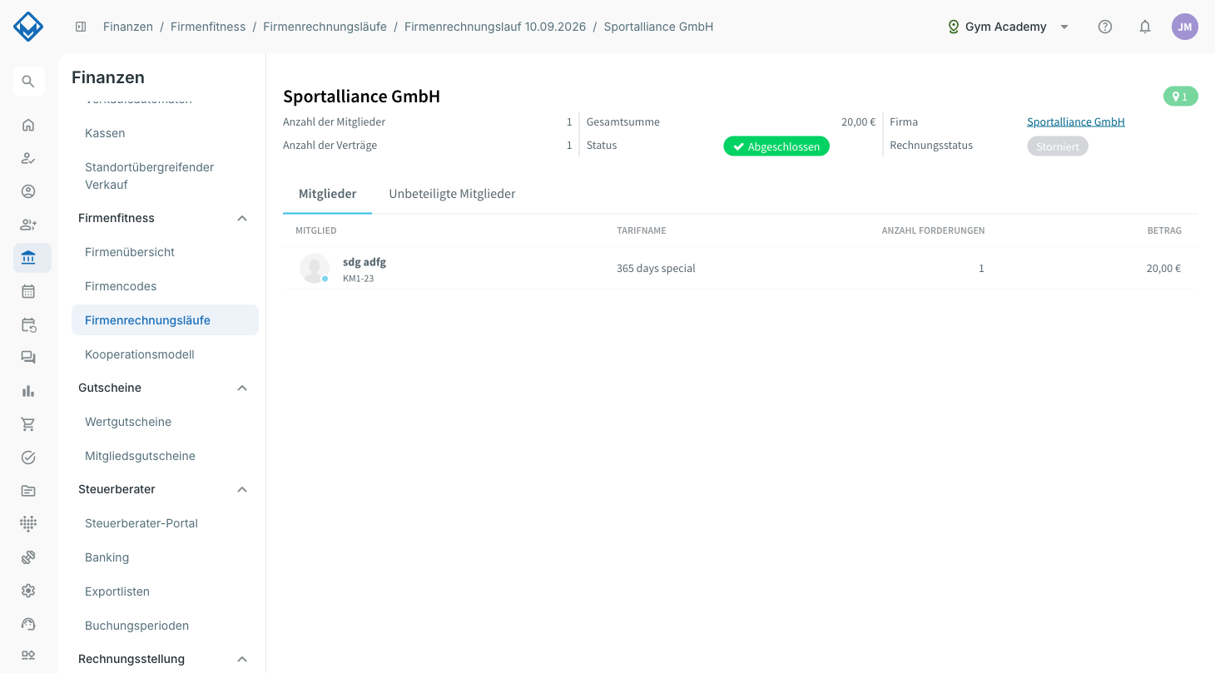Collapse the Rechnungsstellung section
This screenshot has width=1215, height=673.
(x=242, y=659)
